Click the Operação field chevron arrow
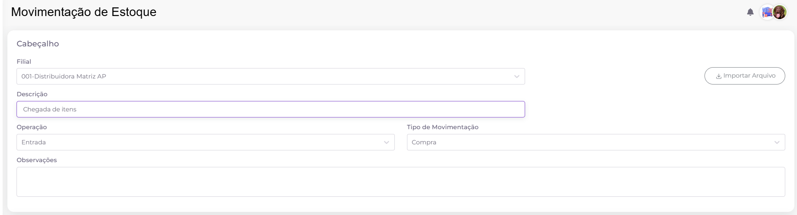 [386, 143]
